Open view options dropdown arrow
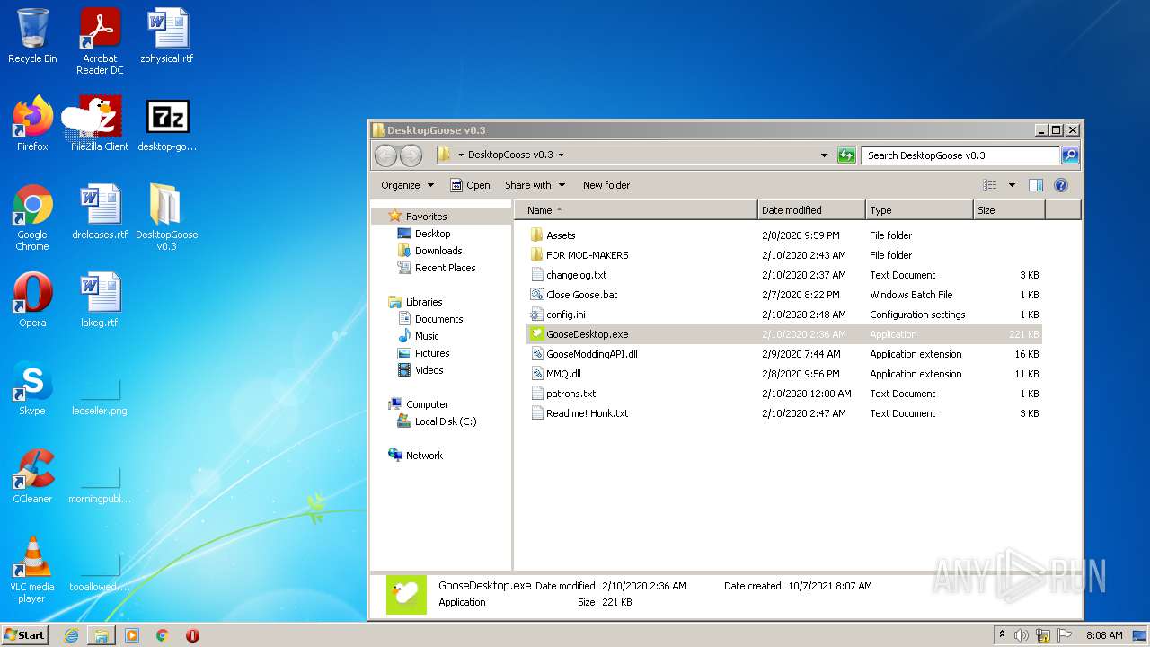Screen dimensions: 1150x647 click(1012, 185)
